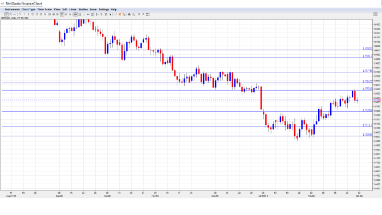Image resolution: width=382 pixels, height=215 pixels.
Task: Open the Settings menu
Action: click(104, 10)
